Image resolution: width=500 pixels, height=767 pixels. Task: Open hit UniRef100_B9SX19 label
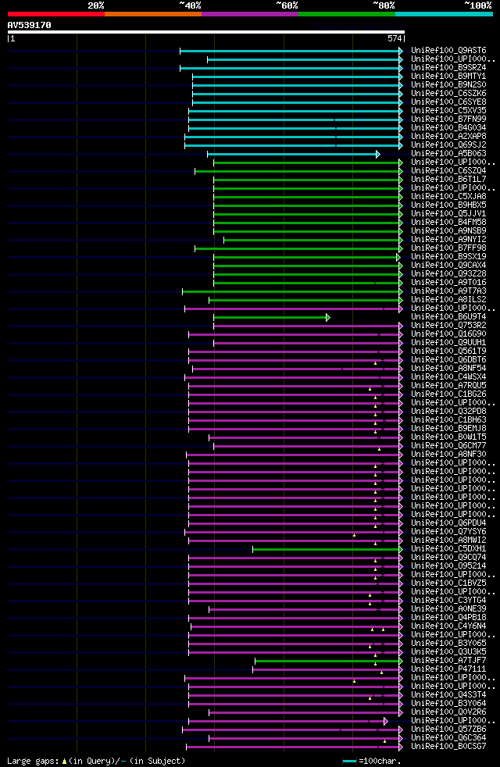tap(448, 257)
